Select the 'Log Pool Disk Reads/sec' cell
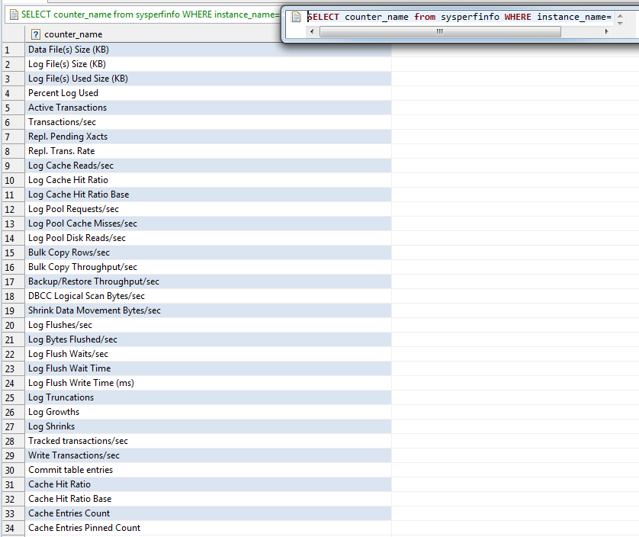 point(208,238)
